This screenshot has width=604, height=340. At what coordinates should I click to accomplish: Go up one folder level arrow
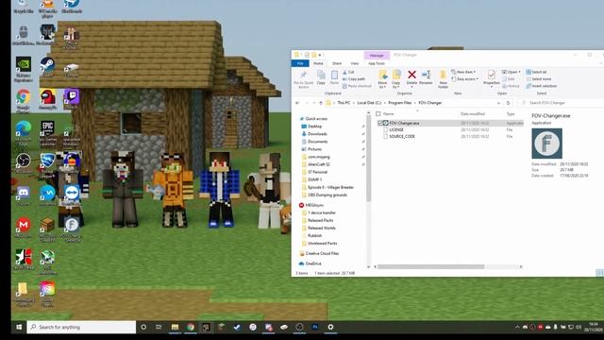[321, 103]
